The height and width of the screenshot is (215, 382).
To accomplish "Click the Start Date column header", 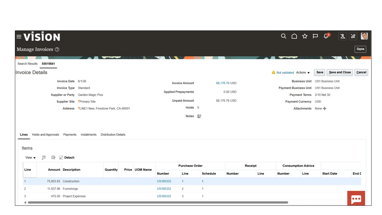I will (x=336, y=173).
